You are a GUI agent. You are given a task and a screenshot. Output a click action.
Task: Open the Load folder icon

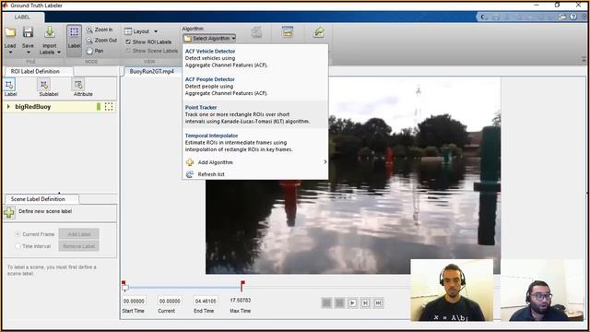(10, 33)
